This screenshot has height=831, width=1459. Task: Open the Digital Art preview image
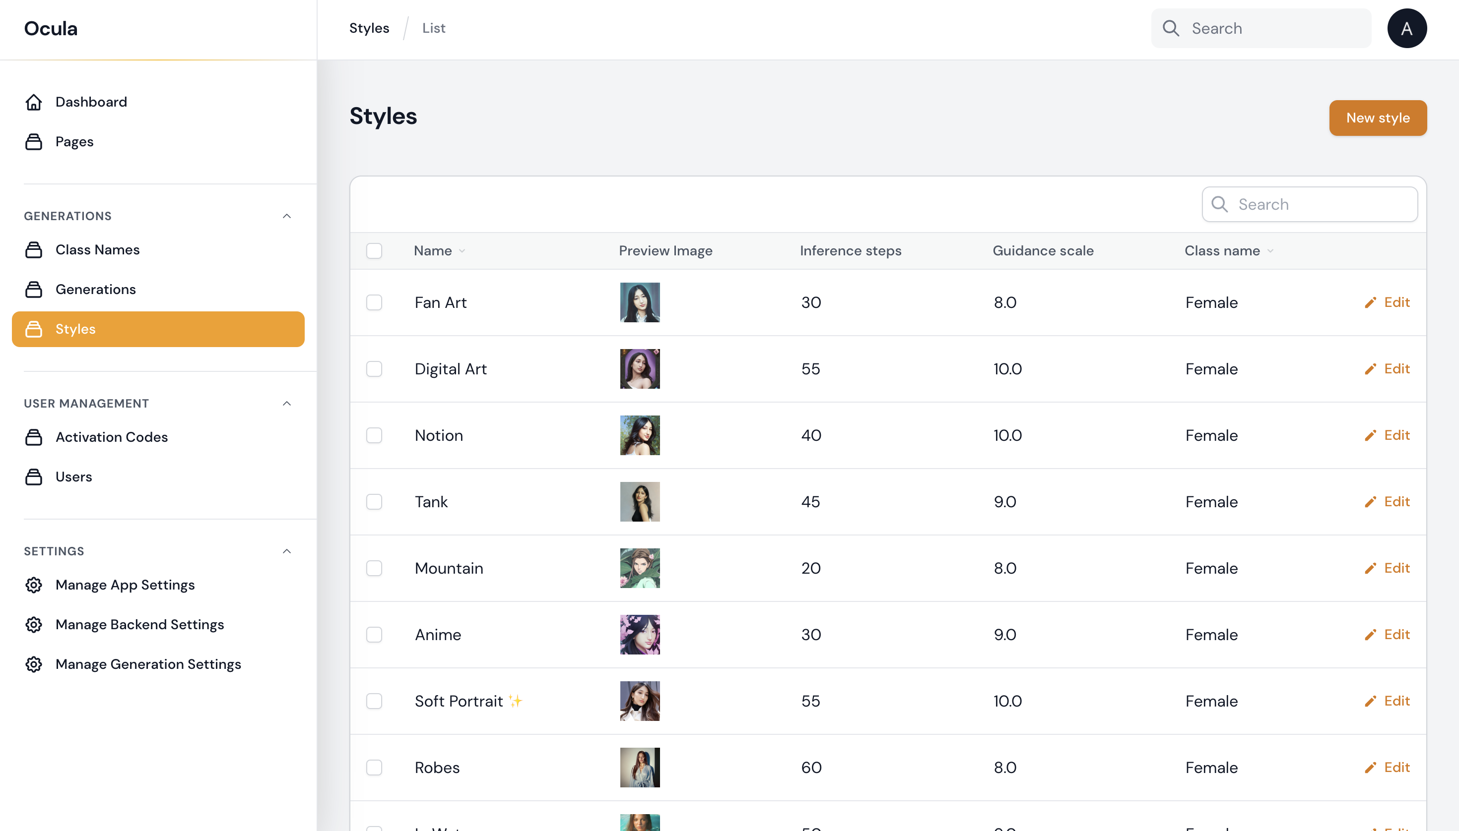pyautogui.click(x=640, y=369)
